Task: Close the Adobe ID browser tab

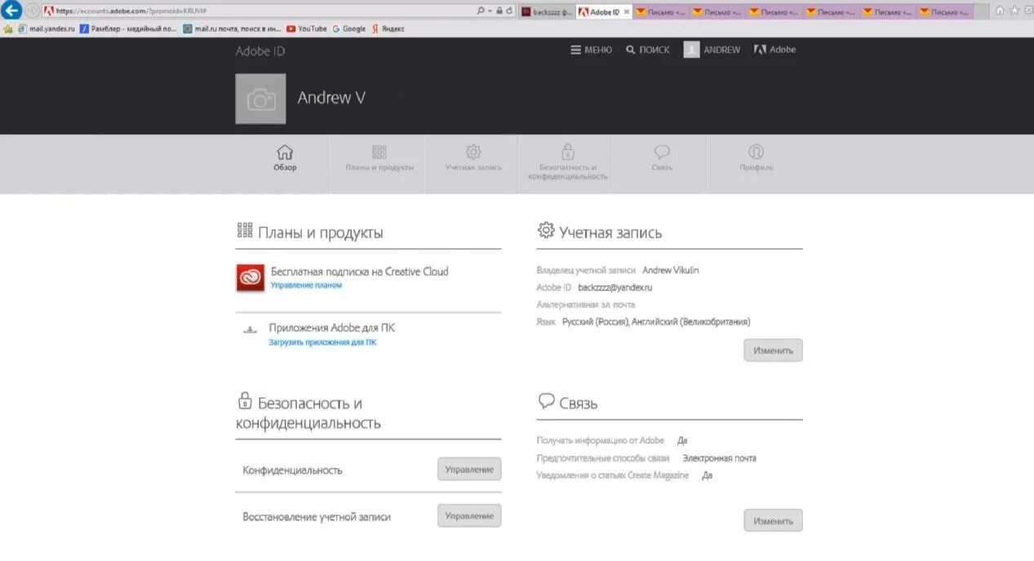Action: tap(627, 12)
